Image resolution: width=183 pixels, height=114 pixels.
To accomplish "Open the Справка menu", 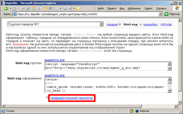I will (x=161, y=8).
